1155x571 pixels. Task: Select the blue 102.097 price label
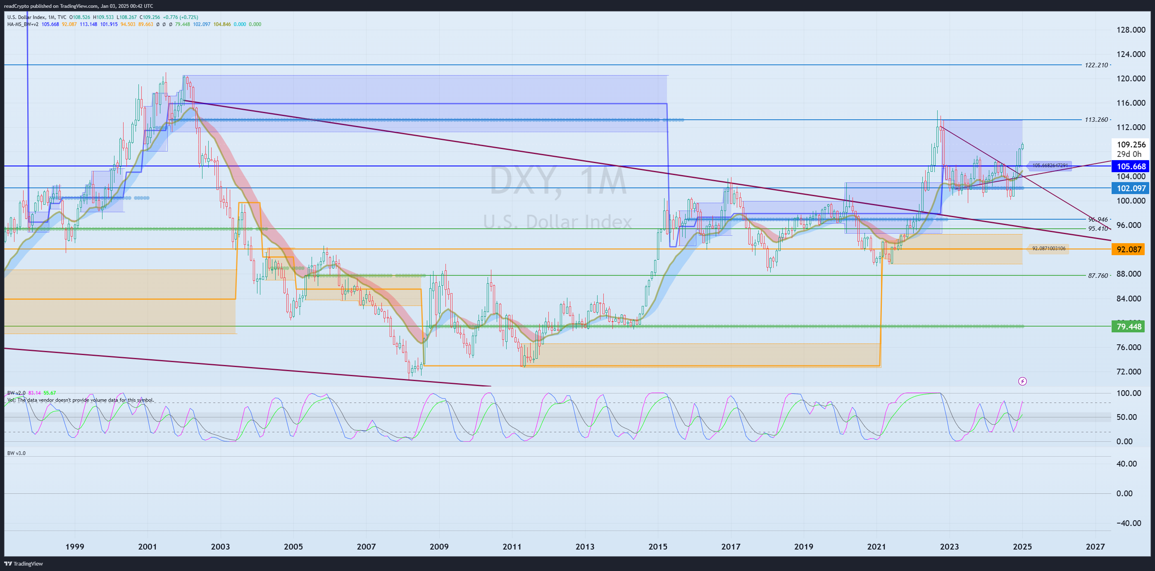(x=1130, y=188)
